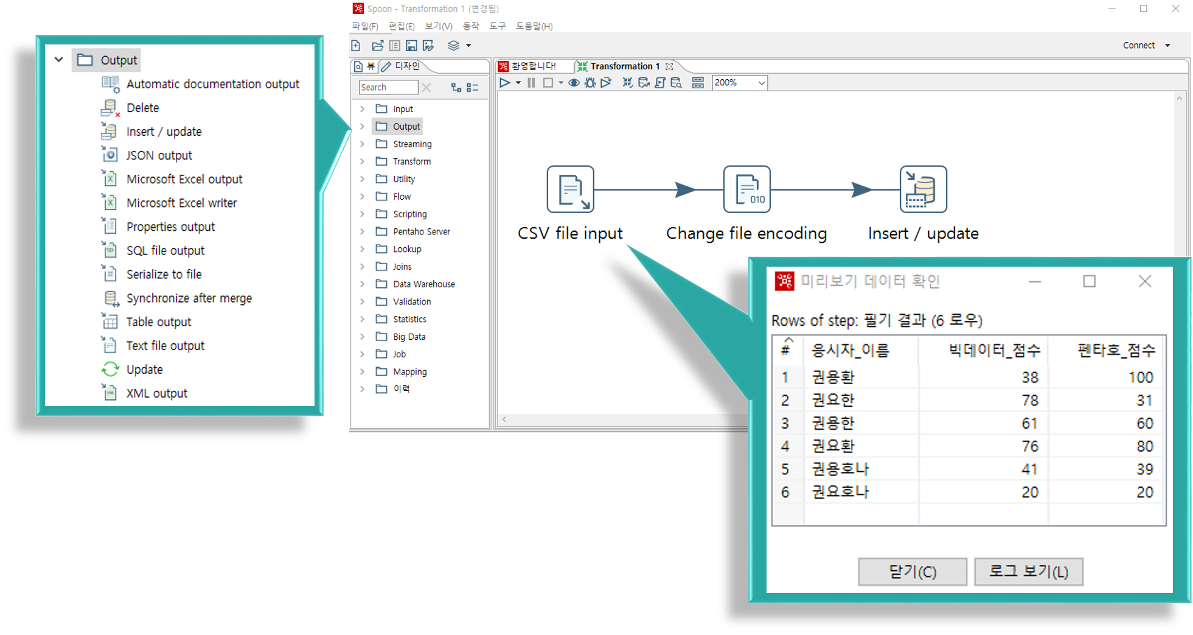Screen dimensions: 1193x635
Task: Click the impact analysis database icon
Action: (644, 83)
